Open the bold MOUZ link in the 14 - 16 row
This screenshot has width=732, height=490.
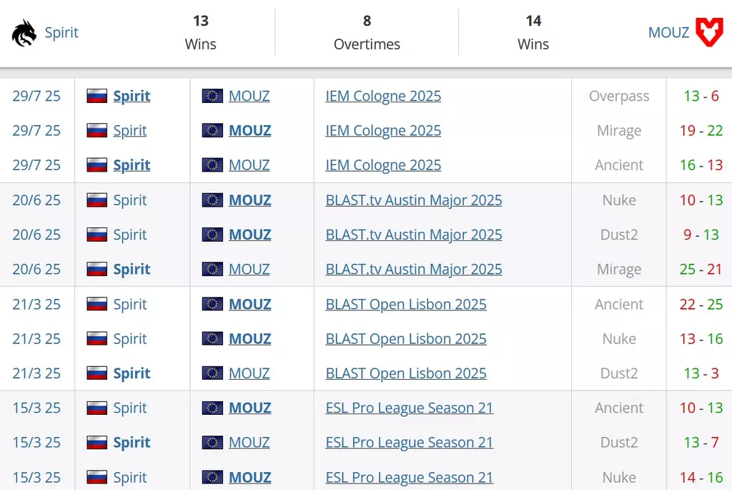pyautogui.click(x=249, y=477)
